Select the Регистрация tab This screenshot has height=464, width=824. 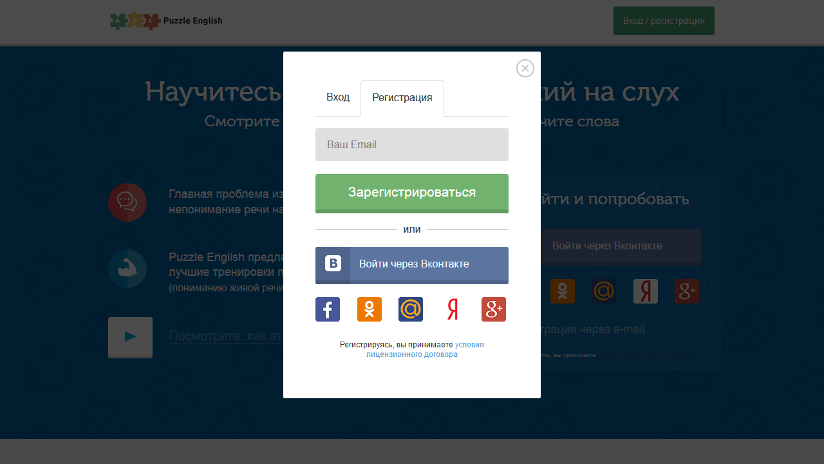click(402, 98)
